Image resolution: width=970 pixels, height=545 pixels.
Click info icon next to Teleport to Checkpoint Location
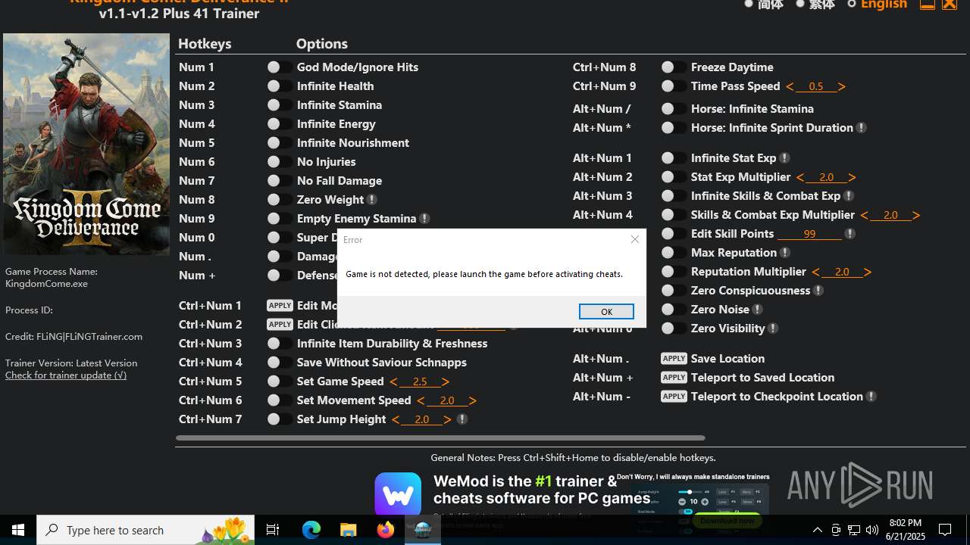pyautogui.click(x=871, y=397)
